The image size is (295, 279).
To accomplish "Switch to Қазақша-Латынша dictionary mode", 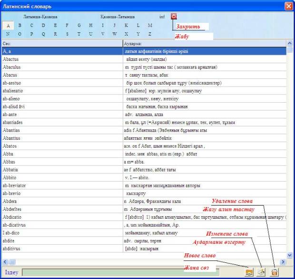I will (117, 17).
